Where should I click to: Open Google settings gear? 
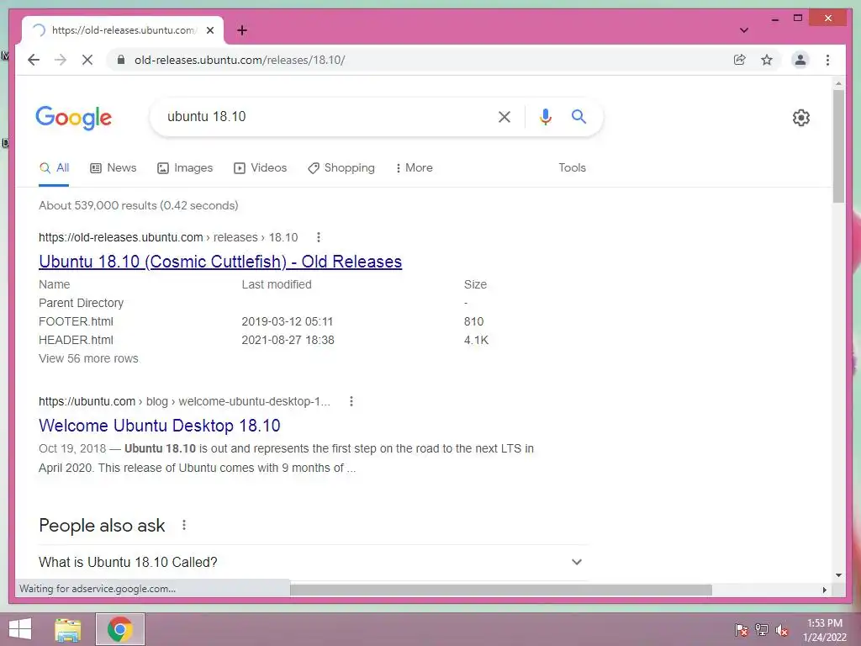801,118
